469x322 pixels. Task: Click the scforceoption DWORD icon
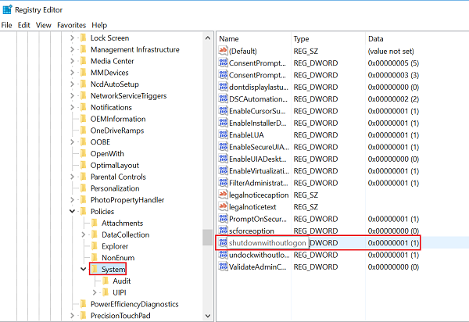223,231
